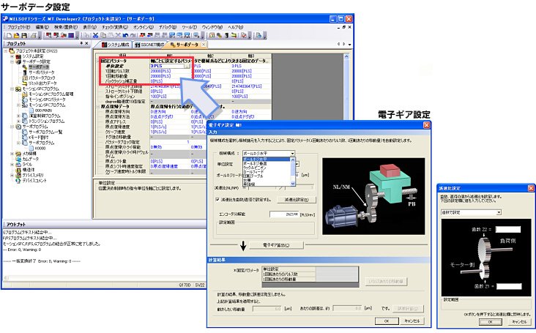Switch to the システム構成 tab

113,45
